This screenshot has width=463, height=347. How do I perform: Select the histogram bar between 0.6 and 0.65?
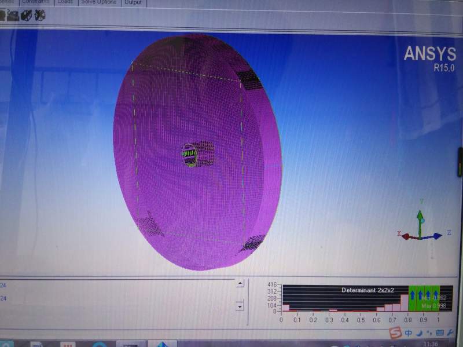click(x=381, y=309)
